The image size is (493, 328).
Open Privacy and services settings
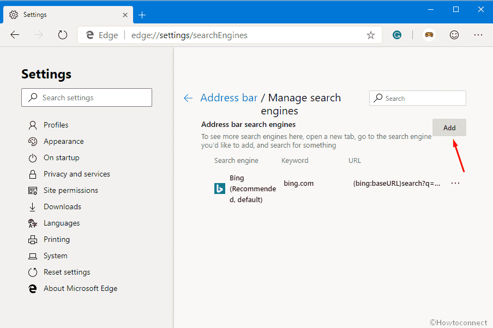77,174
